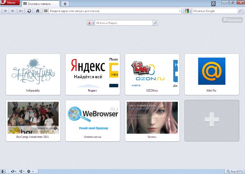Click the Forward navigation arrow
The width and height of the screenshot is (245, 174).
coord(13,11)
